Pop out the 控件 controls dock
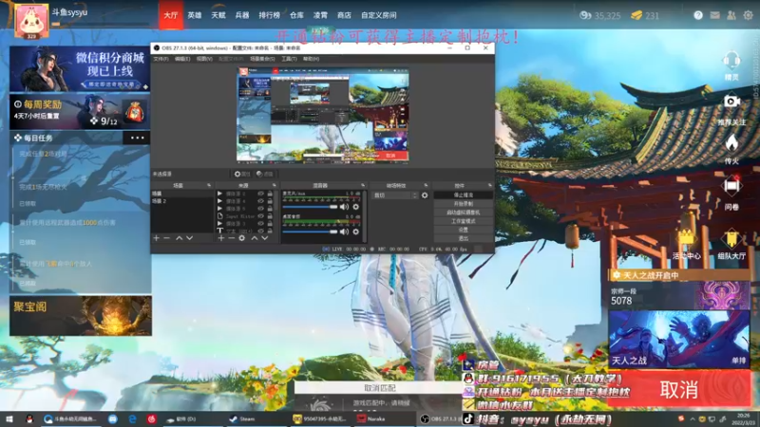Image resolution: width=760 pixels, height=427 pixels. [489, 185]
